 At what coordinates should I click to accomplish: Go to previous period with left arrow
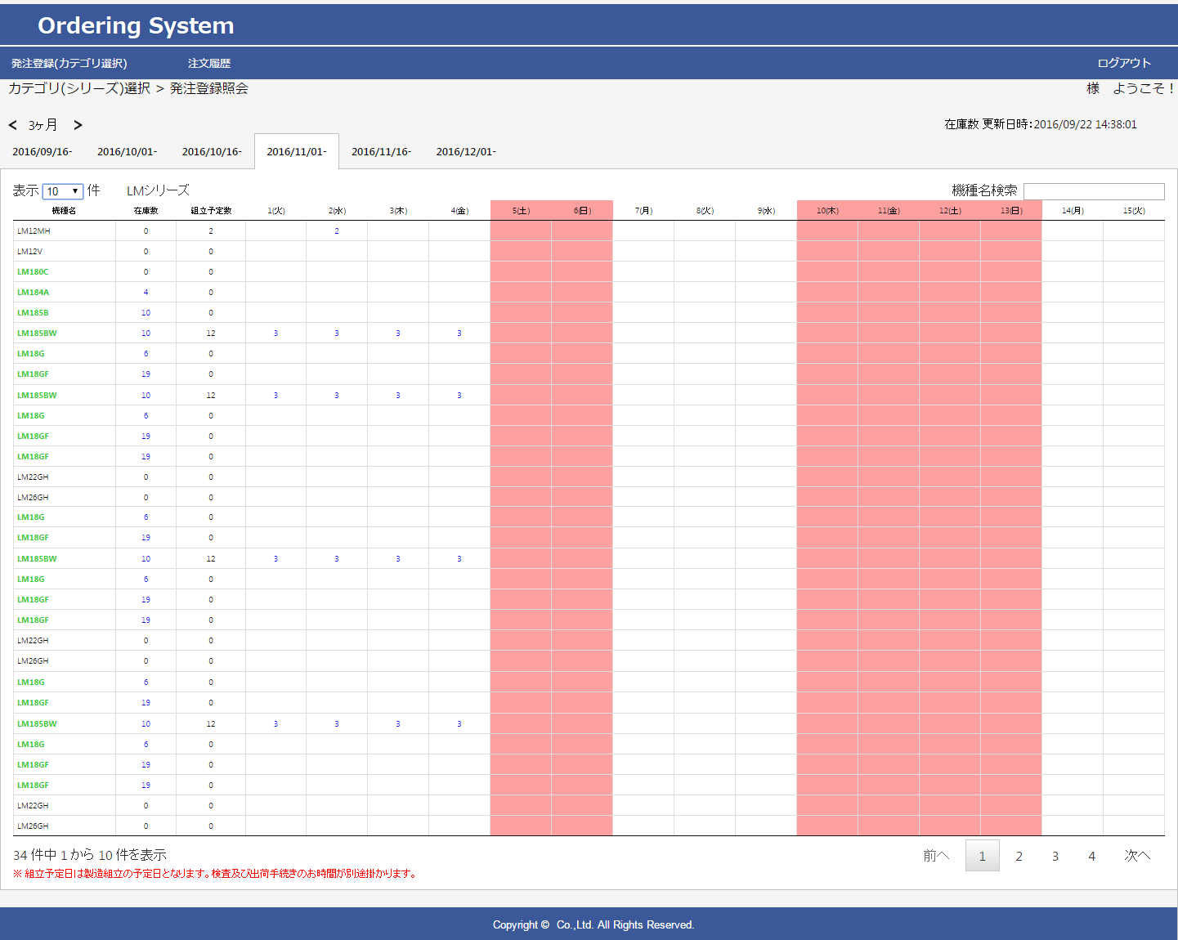point(13,125)
